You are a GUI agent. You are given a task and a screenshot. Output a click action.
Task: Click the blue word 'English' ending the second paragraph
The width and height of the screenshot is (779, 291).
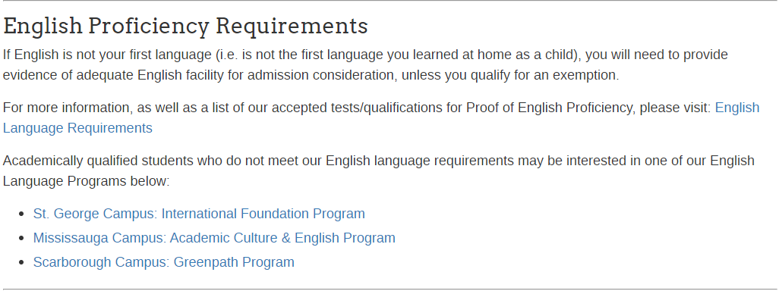pyautogui.click(x=737, y=108)
